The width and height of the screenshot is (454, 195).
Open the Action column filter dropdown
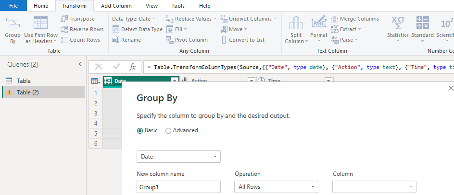click(x=252, y=81)
